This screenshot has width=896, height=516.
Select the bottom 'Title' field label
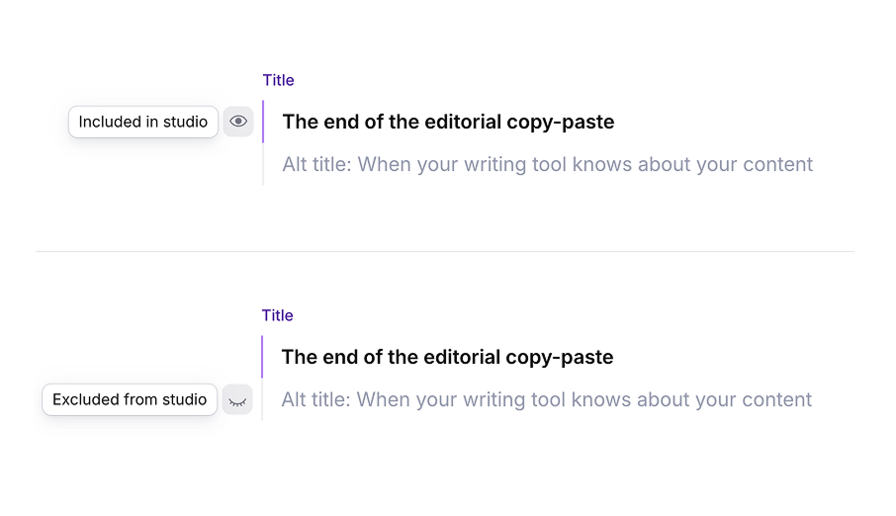(277, 315)
